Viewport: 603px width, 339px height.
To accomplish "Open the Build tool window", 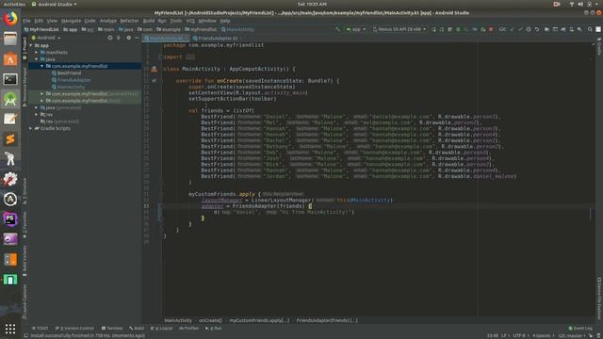I will click(137, 329).
